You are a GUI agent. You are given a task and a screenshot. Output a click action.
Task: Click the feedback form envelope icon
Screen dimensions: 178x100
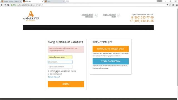119,16
